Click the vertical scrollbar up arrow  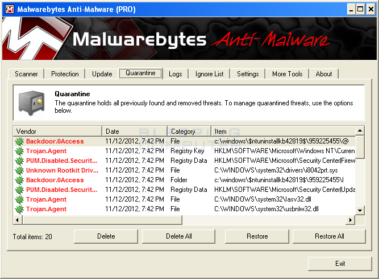(x=360, y=131)
